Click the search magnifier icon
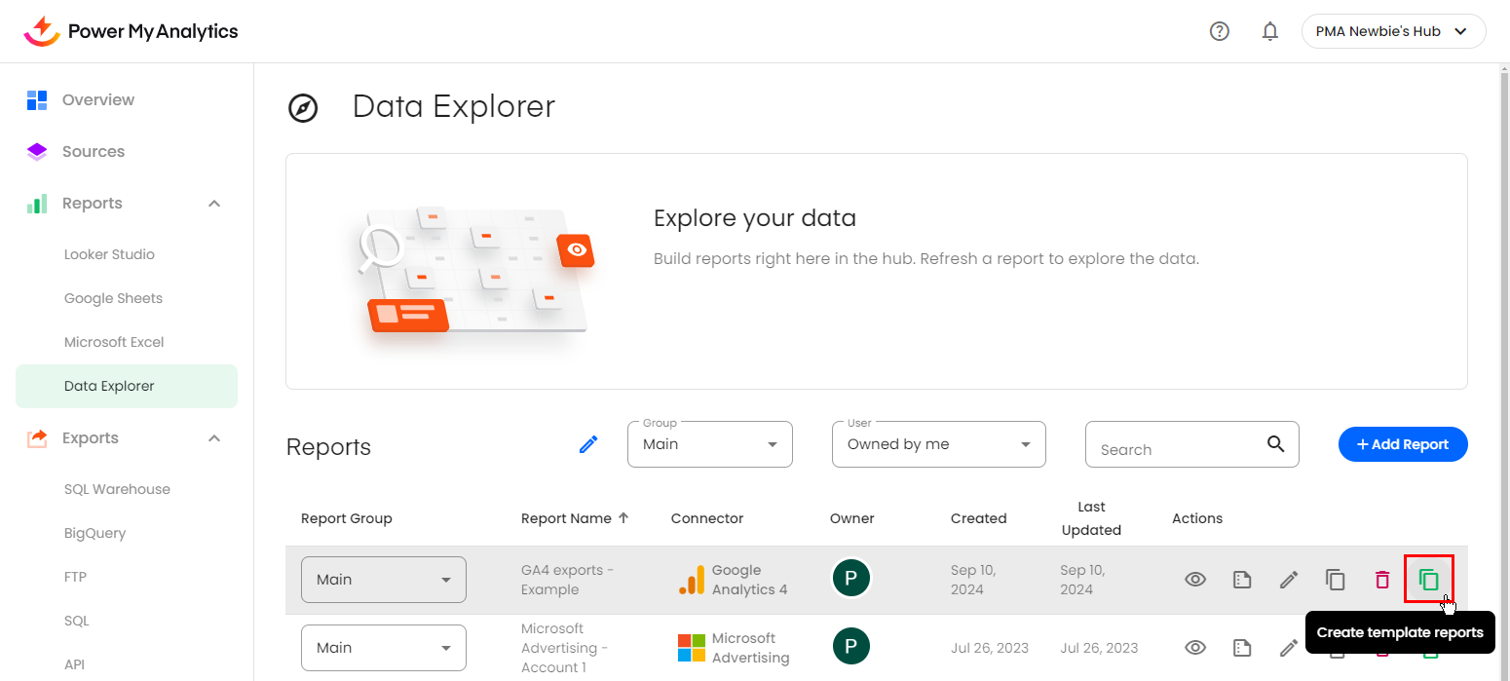This screenshot has height=681, width=1510. (1275, 444)
